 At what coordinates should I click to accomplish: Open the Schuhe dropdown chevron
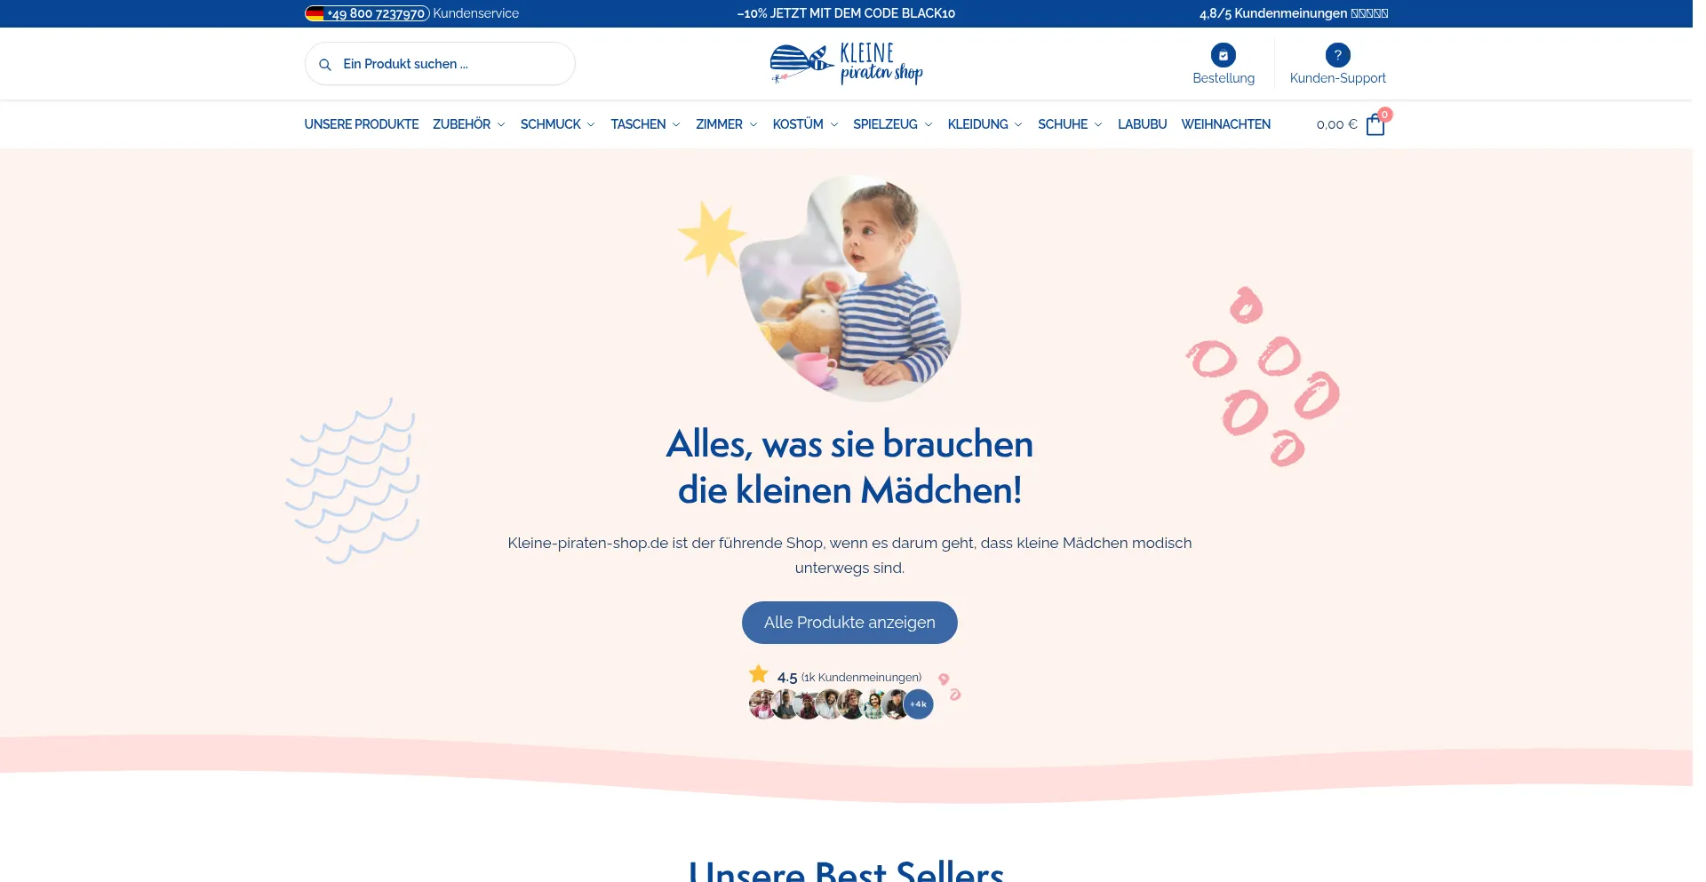click(1098, 124)
